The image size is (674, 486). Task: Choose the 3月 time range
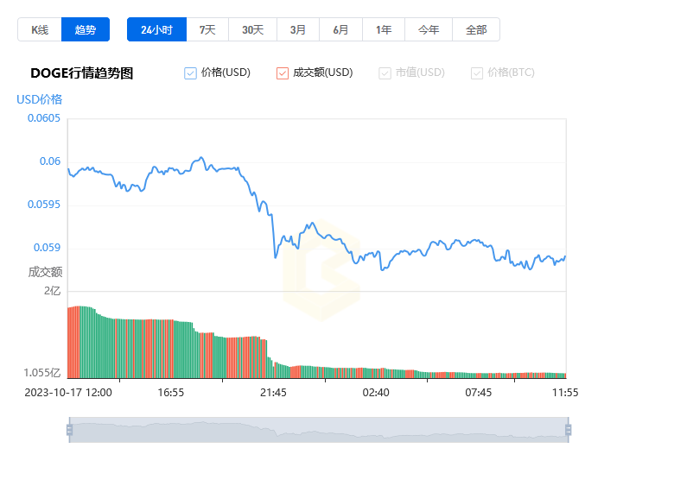tap(298, 29)
